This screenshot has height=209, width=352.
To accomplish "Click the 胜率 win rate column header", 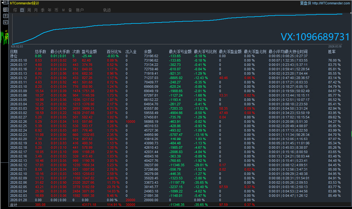I will click(x=332, y=52).
